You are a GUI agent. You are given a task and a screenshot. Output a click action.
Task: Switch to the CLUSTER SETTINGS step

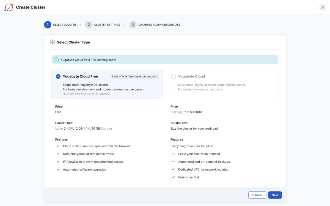click(107, 24)
